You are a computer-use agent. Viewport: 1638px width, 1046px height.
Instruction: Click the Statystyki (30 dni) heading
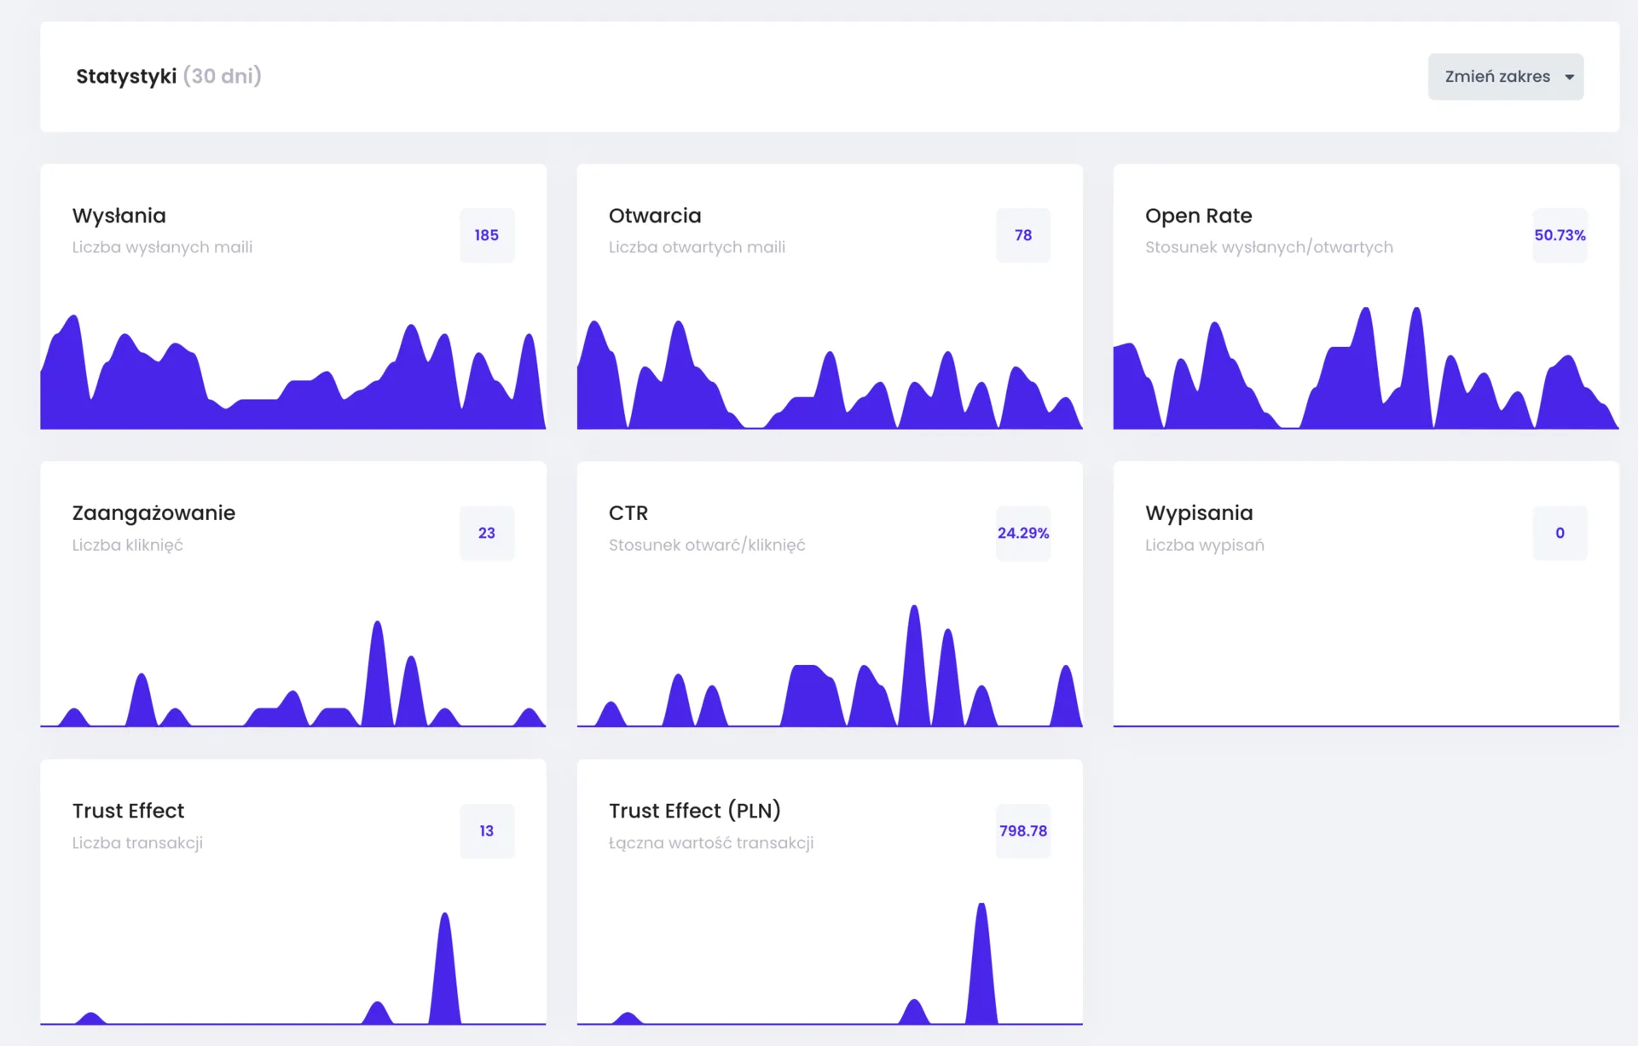click(169, 77)
